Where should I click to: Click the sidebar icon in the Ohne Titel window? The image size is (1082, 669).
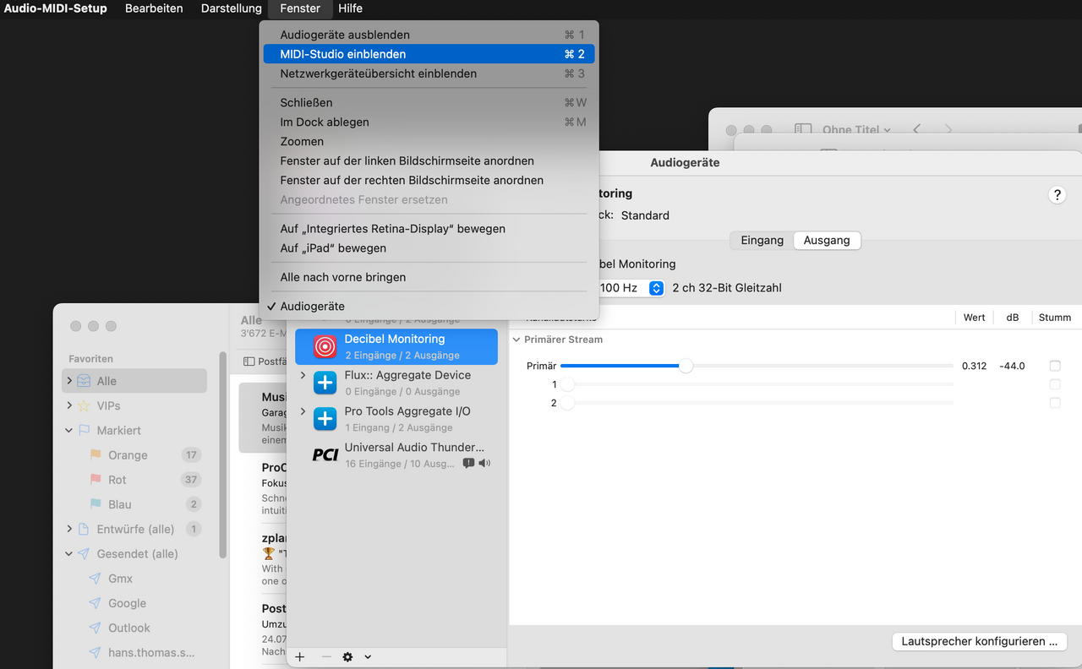point(803,129)
